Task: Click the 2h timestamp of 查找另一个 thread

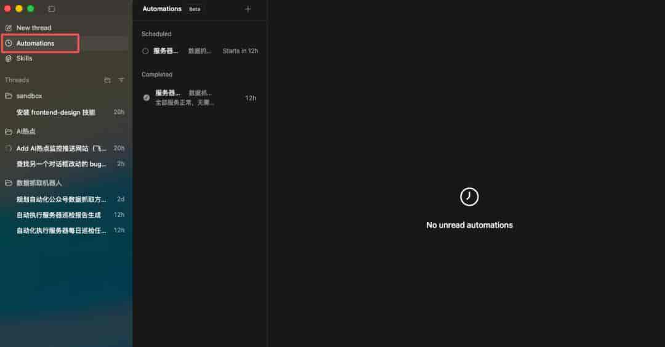Action: pos(121,164)
